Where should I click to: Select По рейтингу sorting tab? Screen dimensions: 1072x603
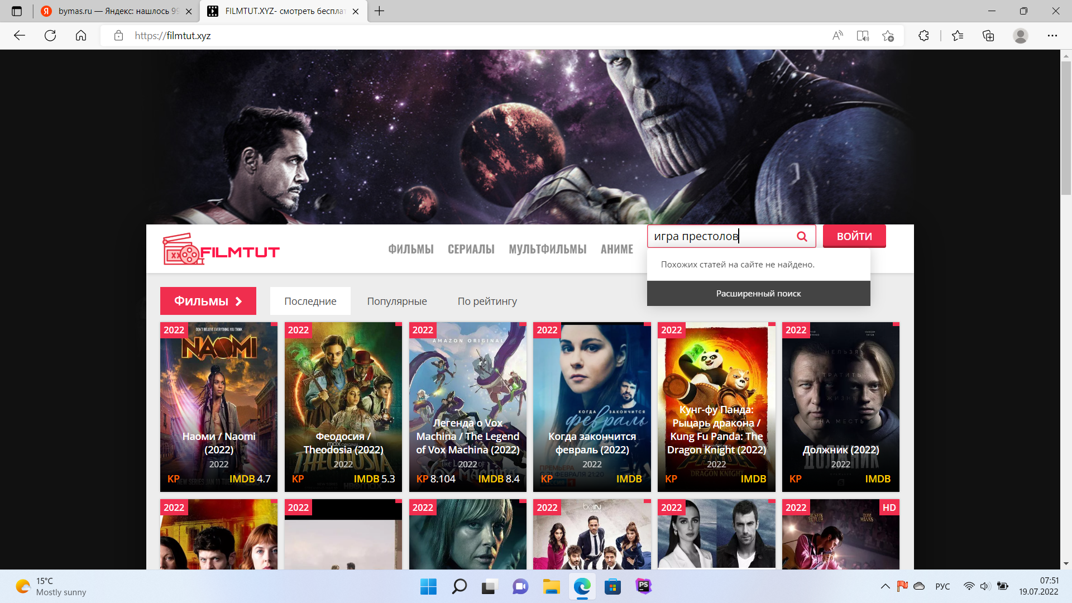(x=487, y=301)
